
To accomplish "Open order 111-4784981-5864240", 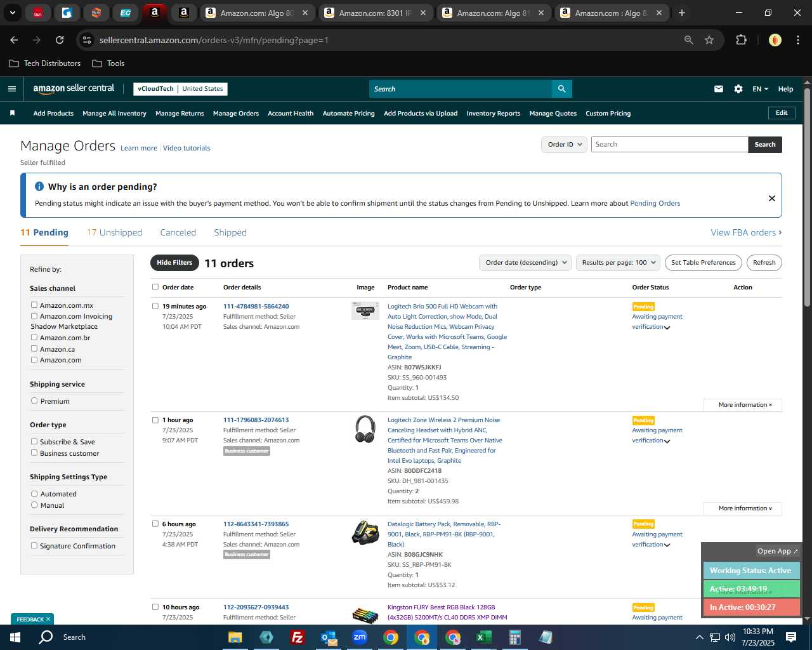I will pyautogui.click(x=256, y=306).
